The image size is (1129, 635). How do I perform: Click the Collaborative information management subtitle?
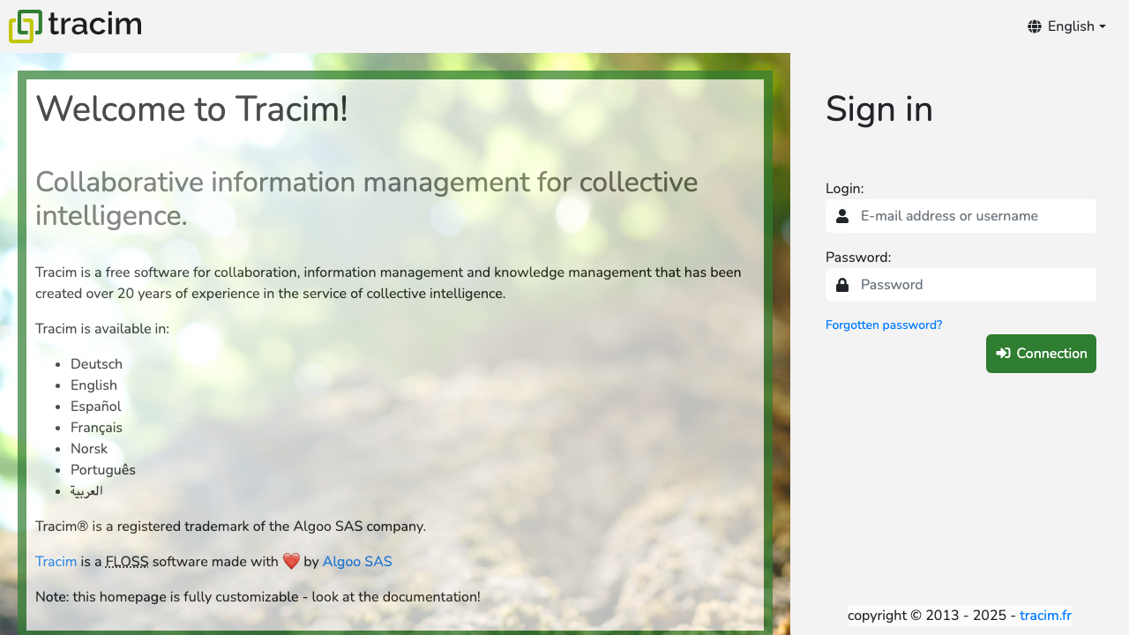pyautogui.click(x=367, y=199)
